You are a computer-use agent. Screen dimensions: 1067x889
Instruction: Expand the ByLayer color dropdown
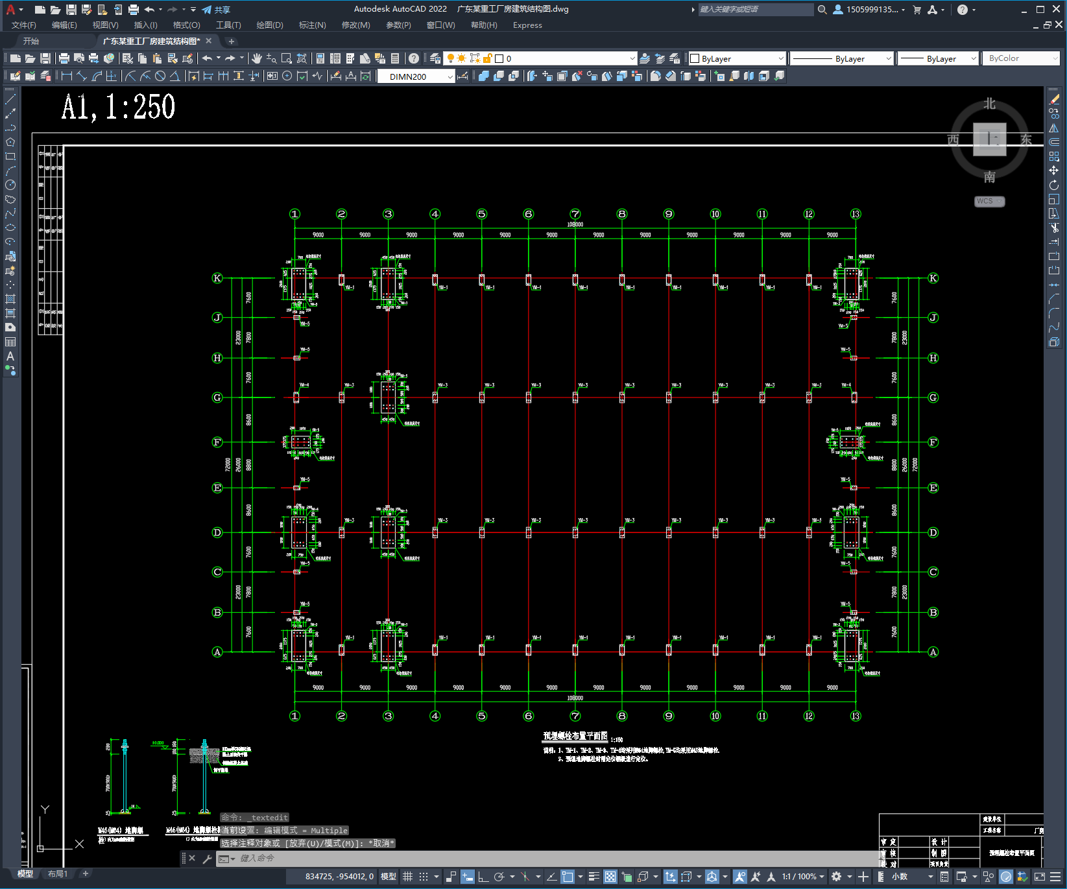pos(781,58)
